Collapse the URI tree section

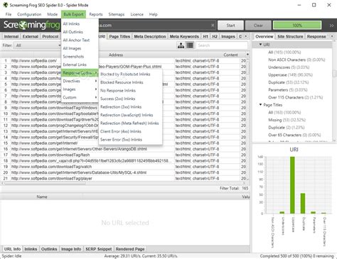tap(260, 45)
